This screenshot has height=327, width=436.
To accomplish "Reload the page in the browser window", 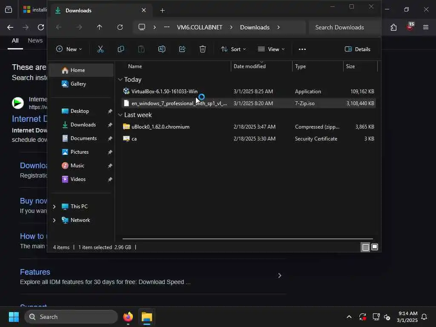I will pos(41,27).
